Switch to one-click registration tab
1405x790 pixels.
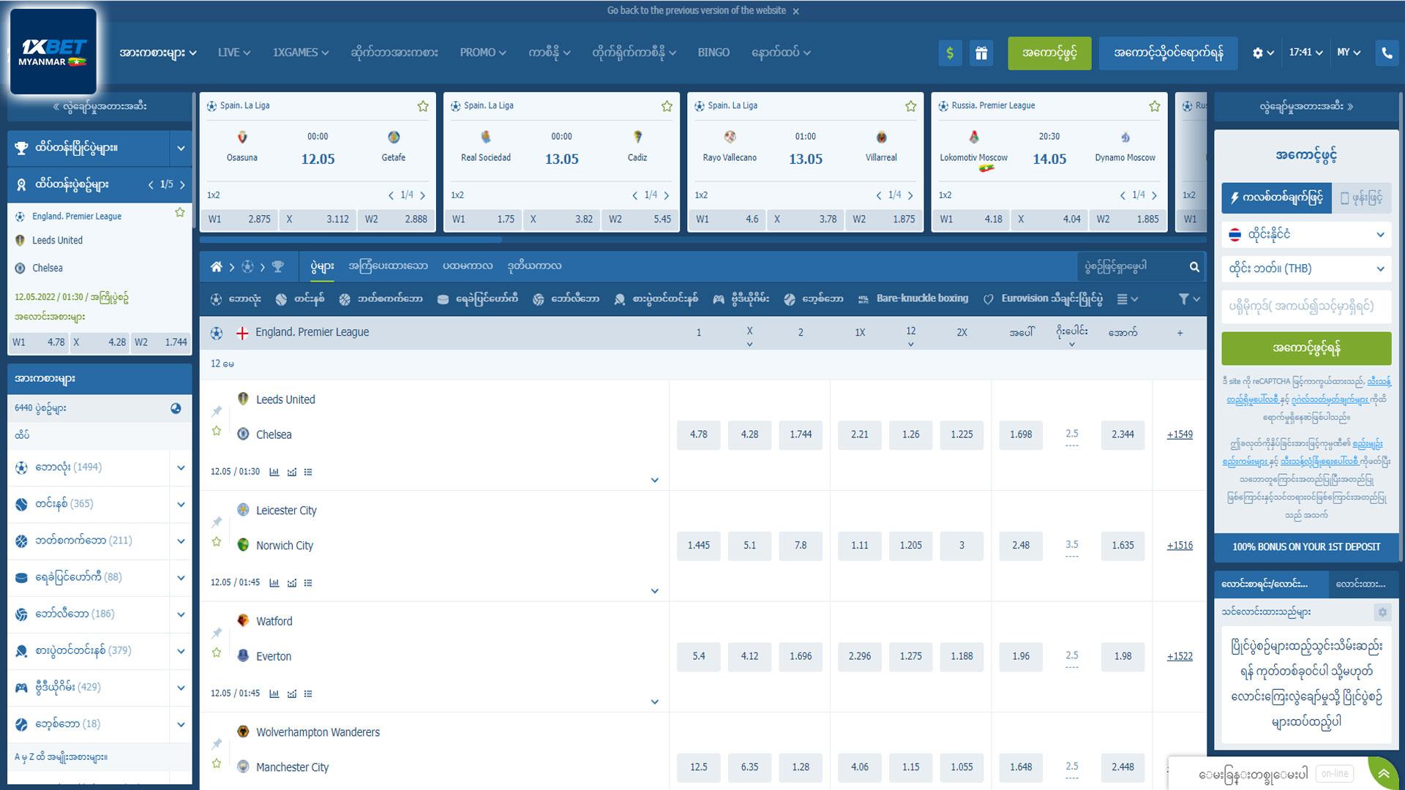(1277, 198)
